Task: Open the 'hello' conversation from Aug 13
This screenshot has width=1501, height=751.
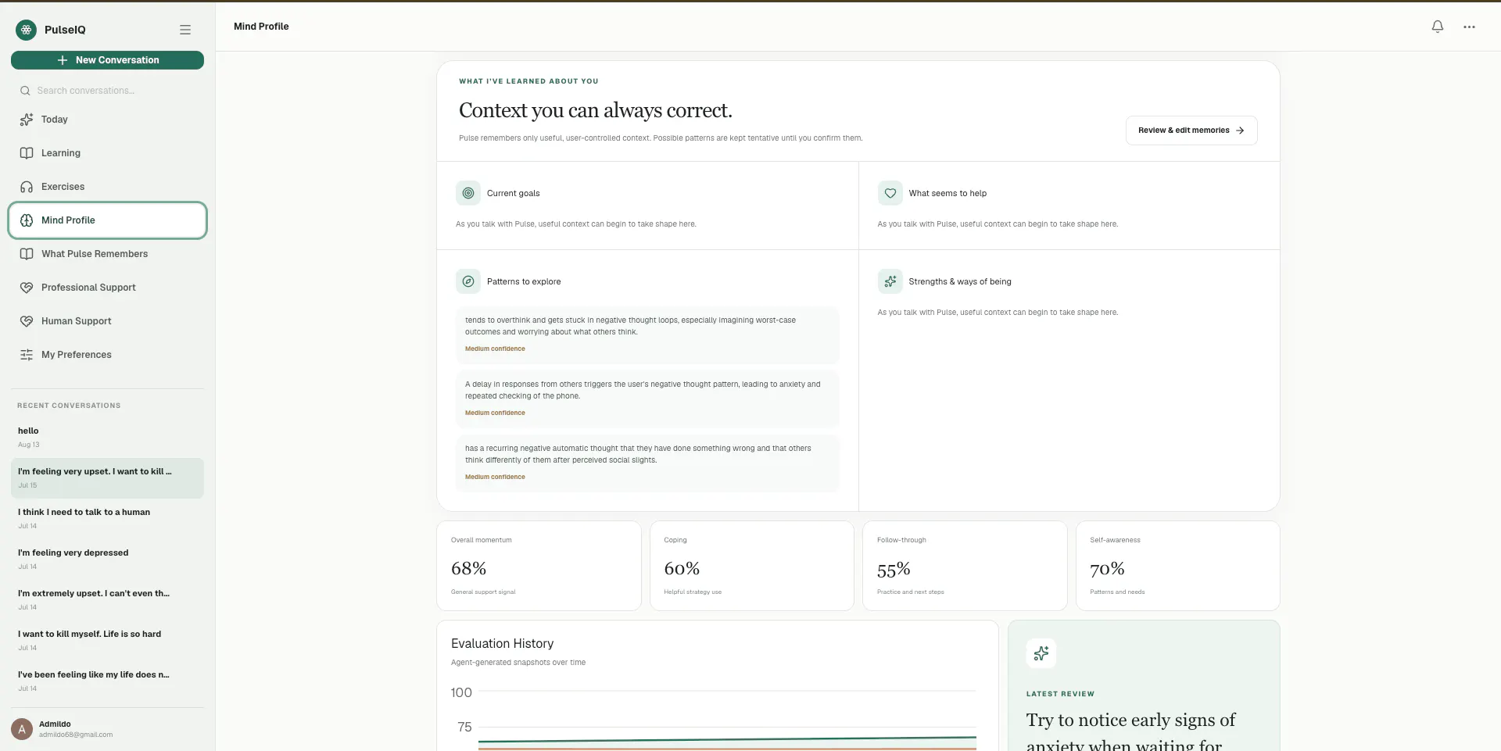Action: [107, 437]
